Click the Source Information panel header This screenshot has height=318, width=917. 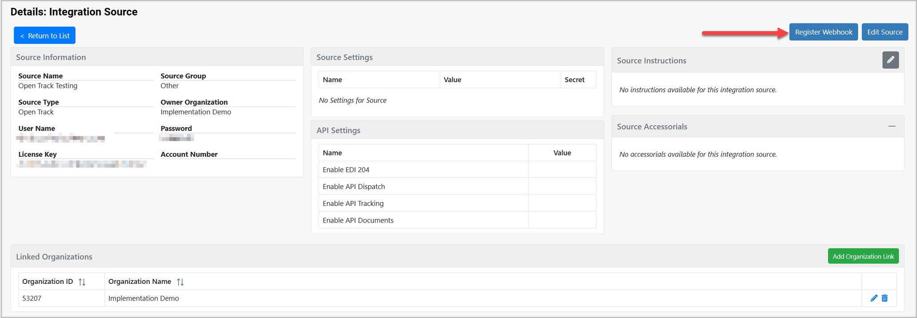click(x=157, y=57)
